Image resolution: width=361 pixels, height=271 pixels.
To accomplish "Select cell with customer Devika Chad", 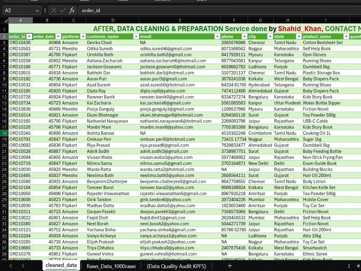I will (113, 42).
